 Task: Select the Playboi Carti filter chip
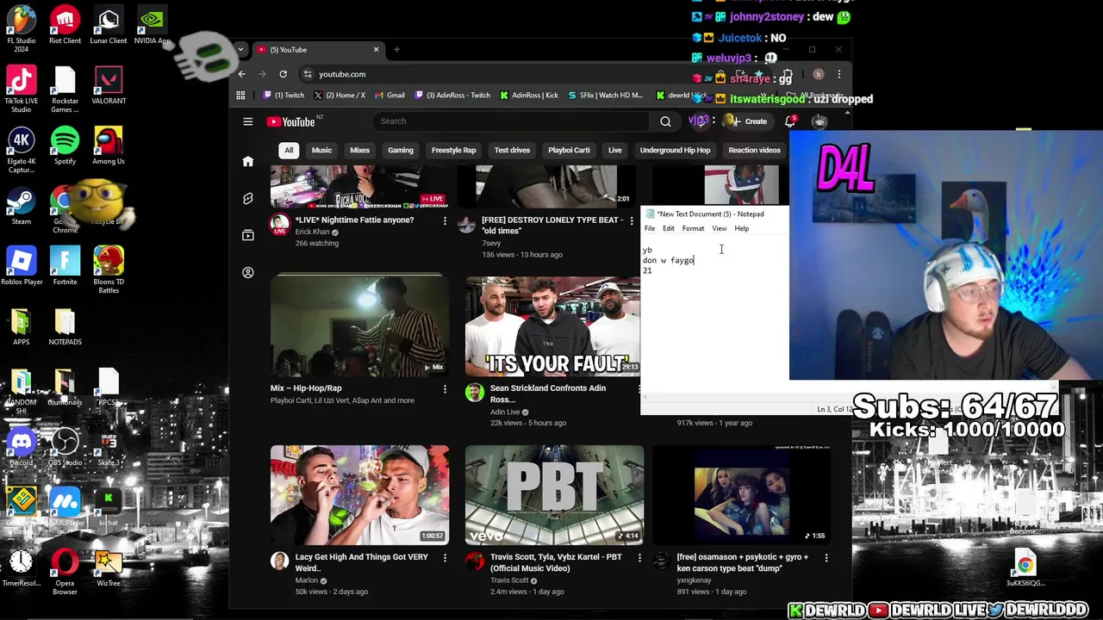570,150
